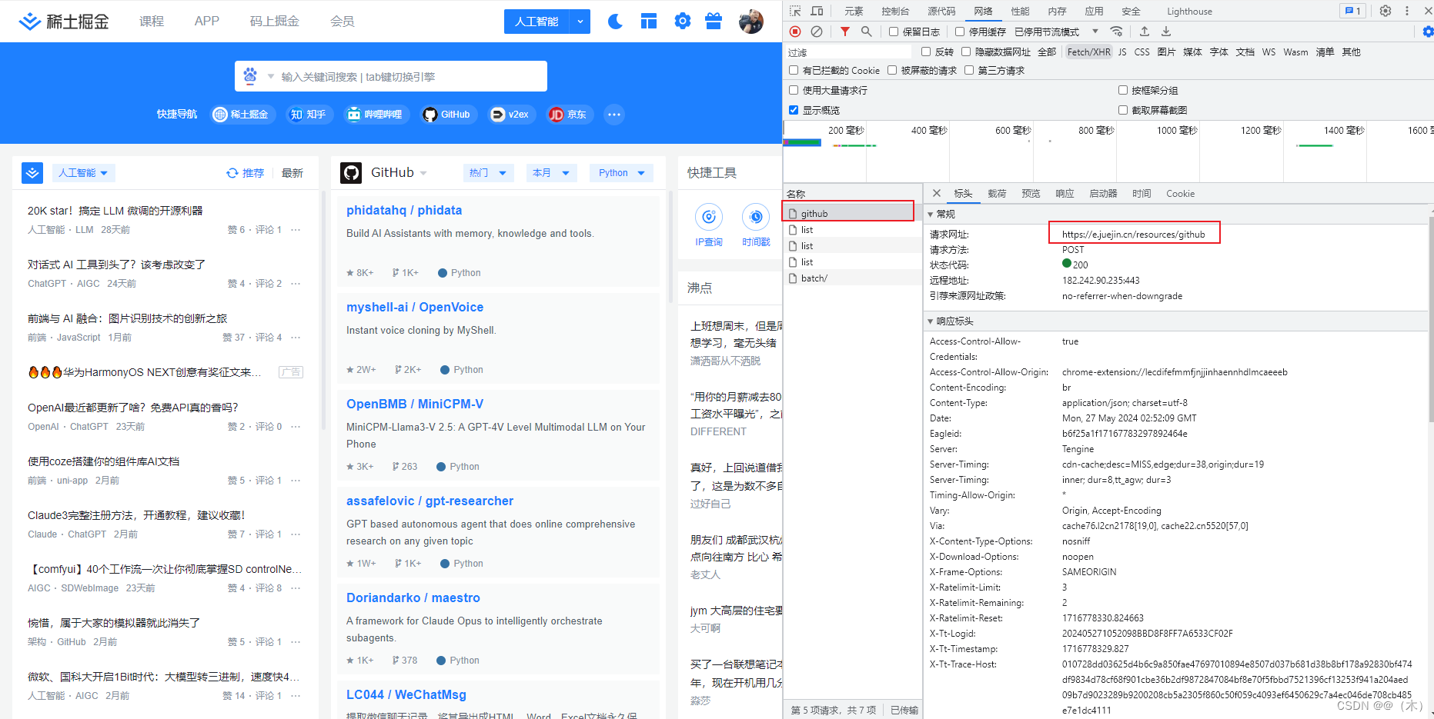Image resolution: width=1434 pixels, height=719 pixels.
Task: Open the 热门 sort dropdown
Action: pyautogui.click(x=489, y=173)
